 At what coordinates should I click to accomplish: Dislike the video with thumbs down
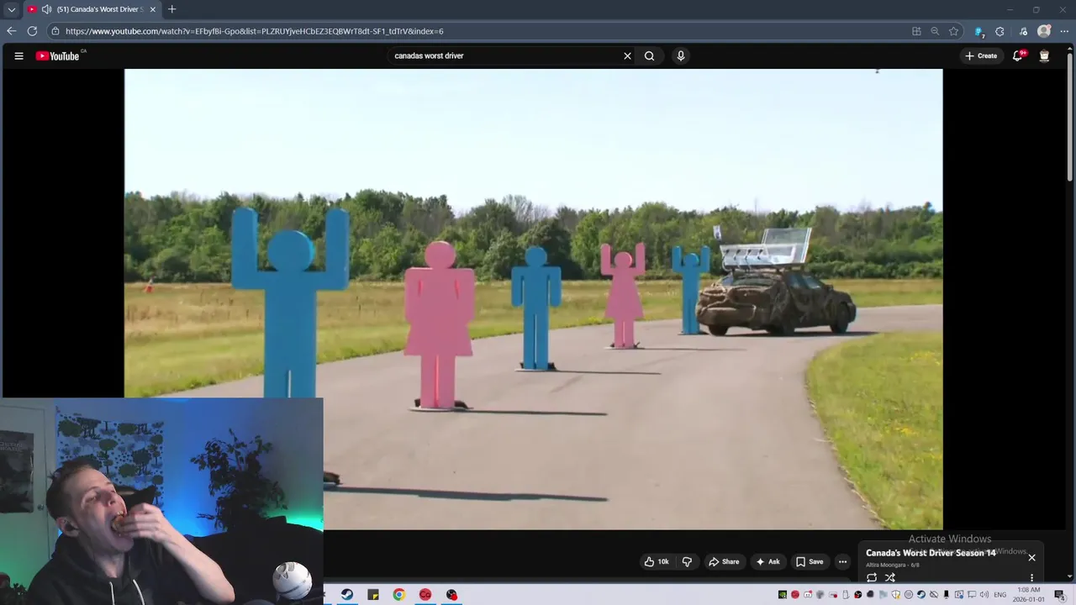click(x=687, y=561)
